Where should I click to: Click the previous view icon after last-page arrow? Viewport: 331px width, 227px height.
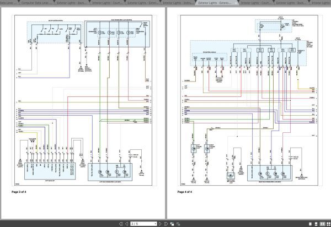click(172, 224)
